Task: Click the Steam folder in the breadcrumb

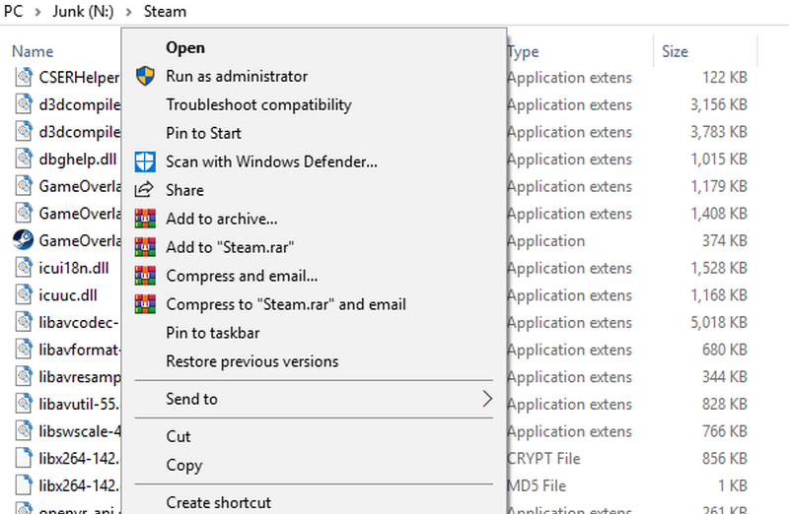Action: pos(165,11)
